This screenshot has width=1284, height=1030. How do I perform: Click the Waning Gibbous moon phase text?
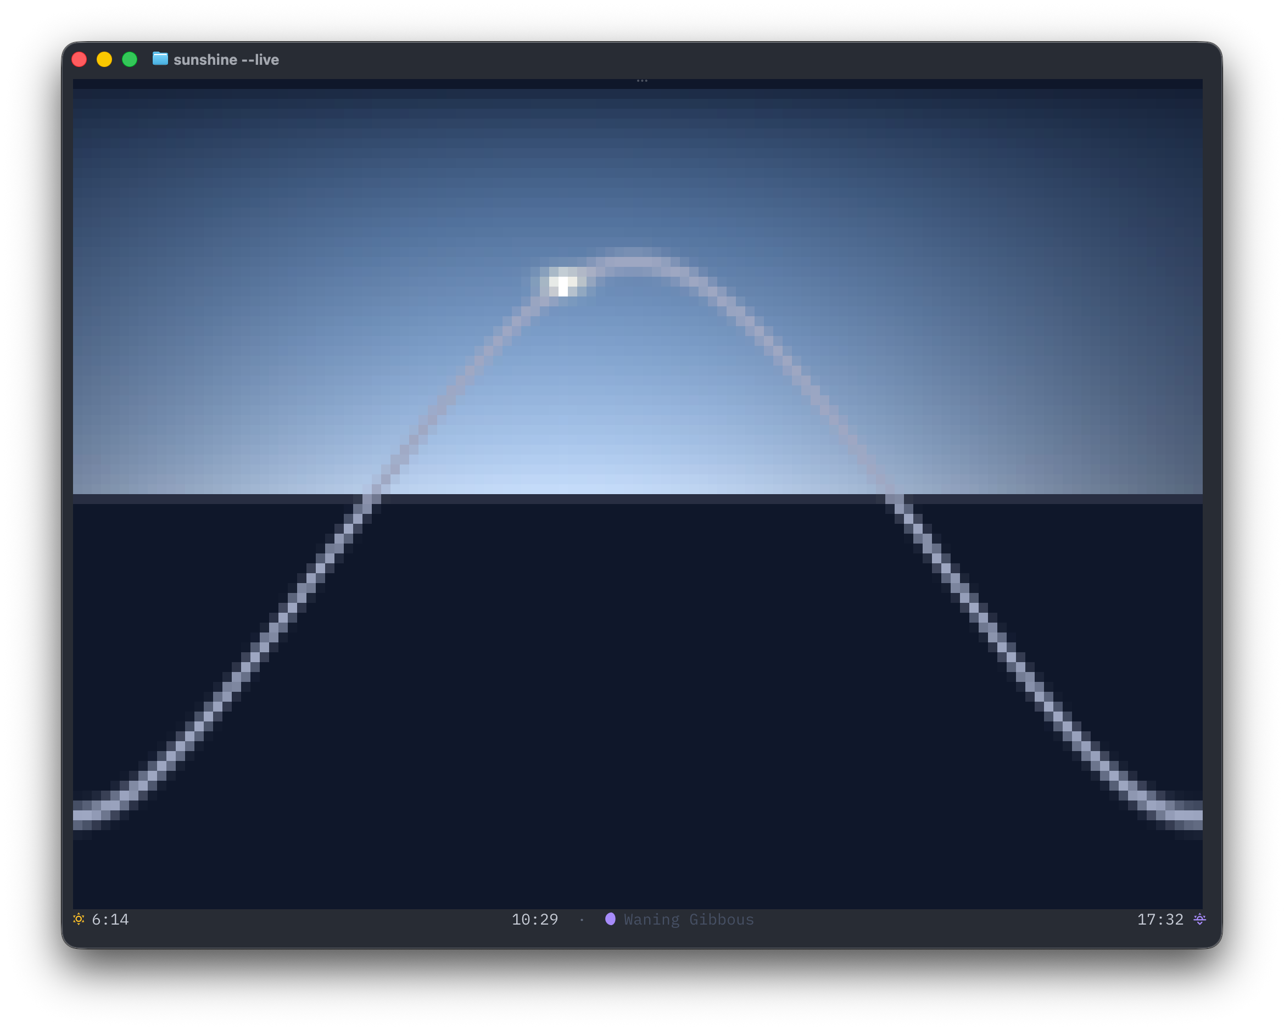tap(689, 919)
